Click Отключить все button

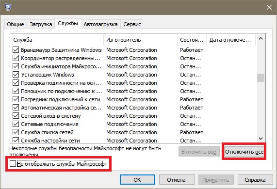[244, 152]
